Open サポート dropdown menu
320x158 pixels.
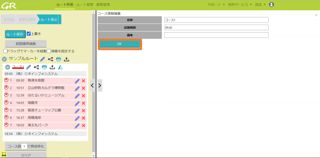coord(216,5)
